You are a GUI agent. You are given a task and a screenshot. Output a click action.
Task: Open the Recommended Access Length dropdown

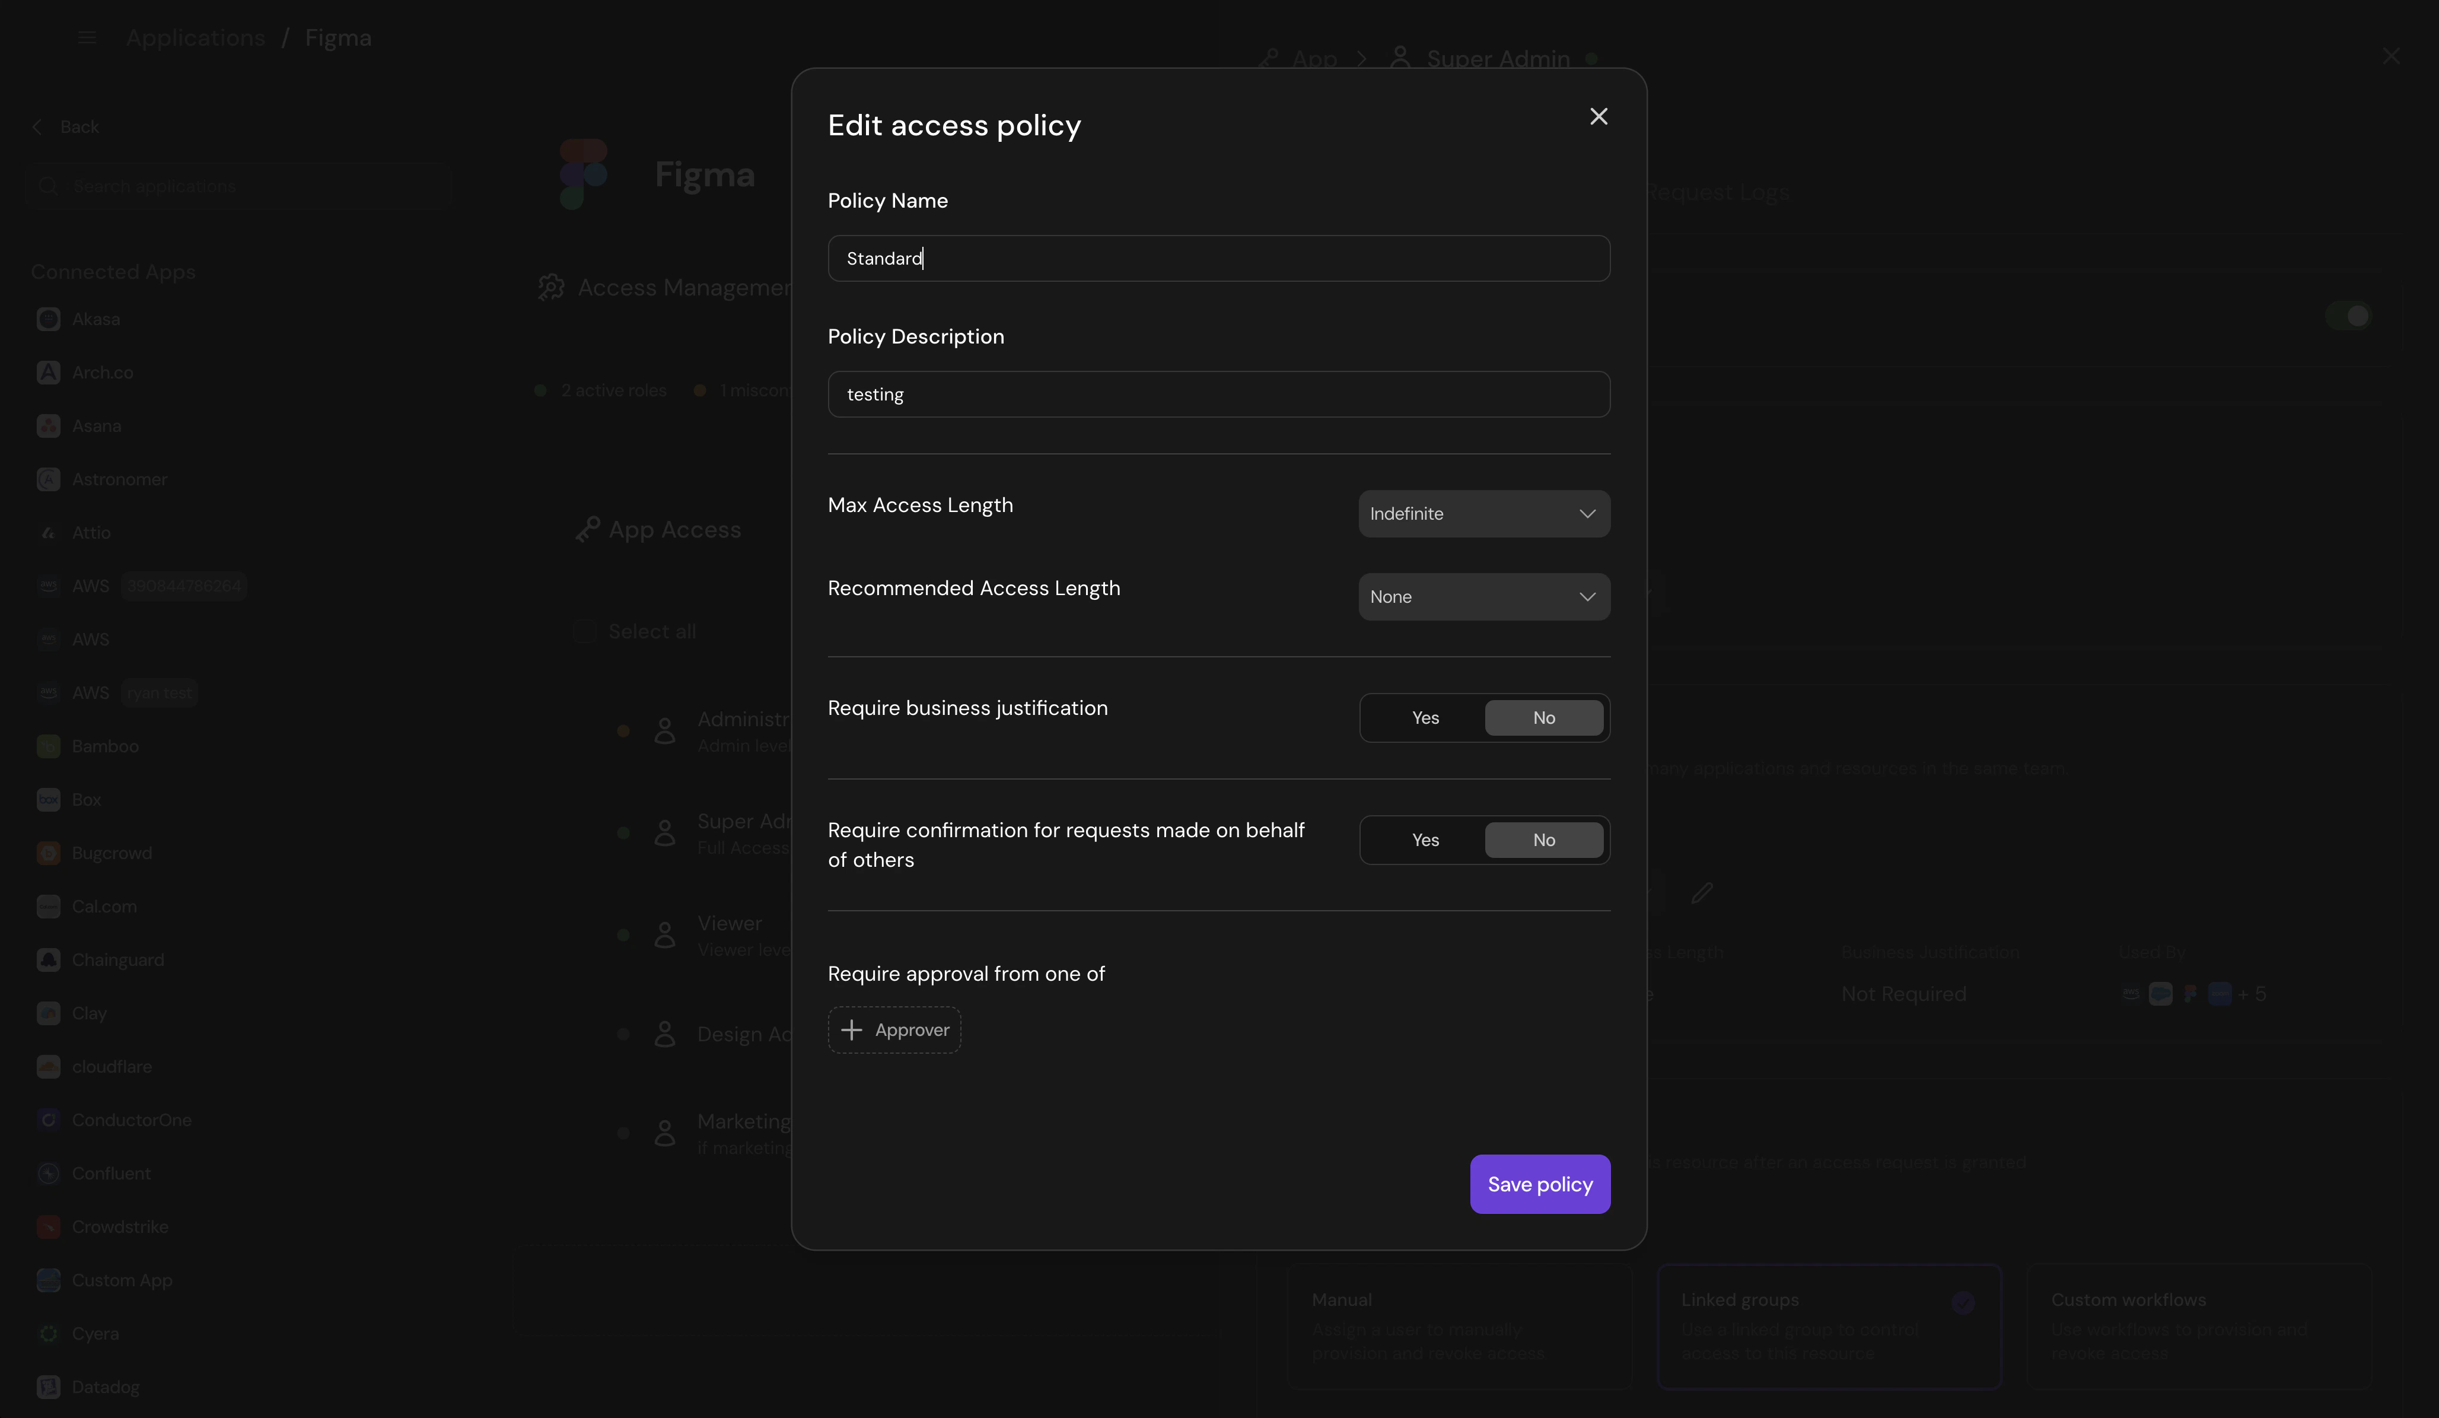tap(1483, 596)
